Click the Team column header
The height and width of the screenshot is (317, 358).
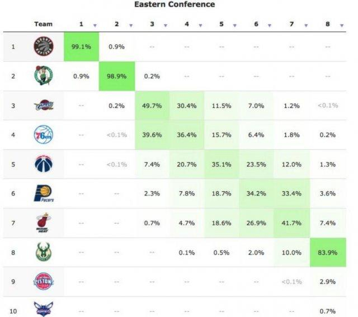click(x=43, y=24)
